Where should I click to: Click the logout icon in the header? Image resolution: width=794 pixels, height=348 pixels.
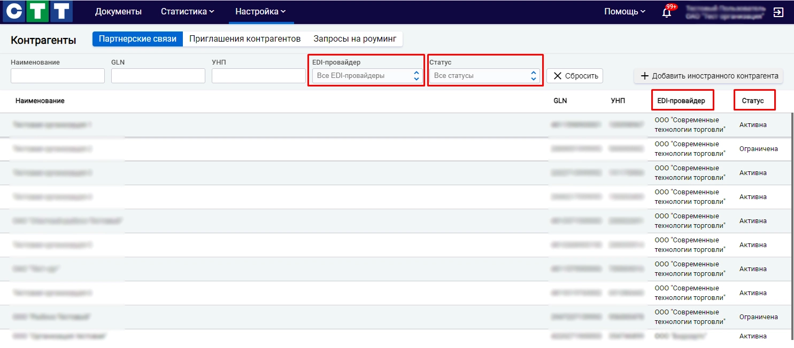click(778, 12)
